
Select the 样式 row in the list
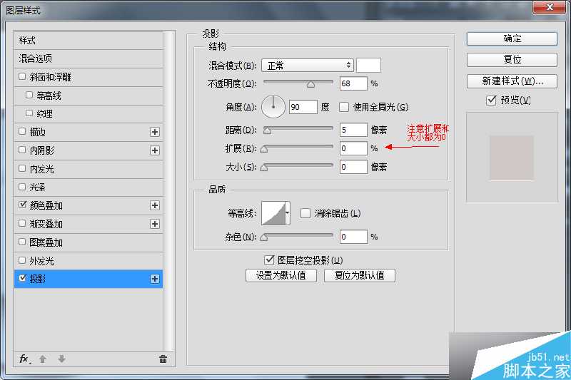88,41
